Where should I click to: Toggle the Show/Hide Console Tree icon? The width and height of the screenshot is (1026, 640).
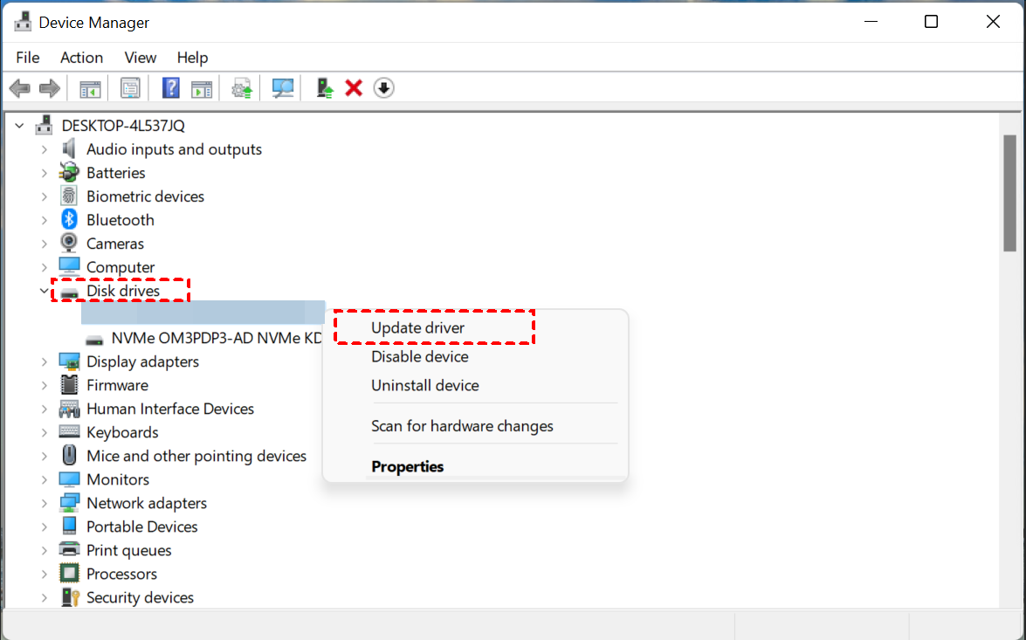(x=90, y=87)
